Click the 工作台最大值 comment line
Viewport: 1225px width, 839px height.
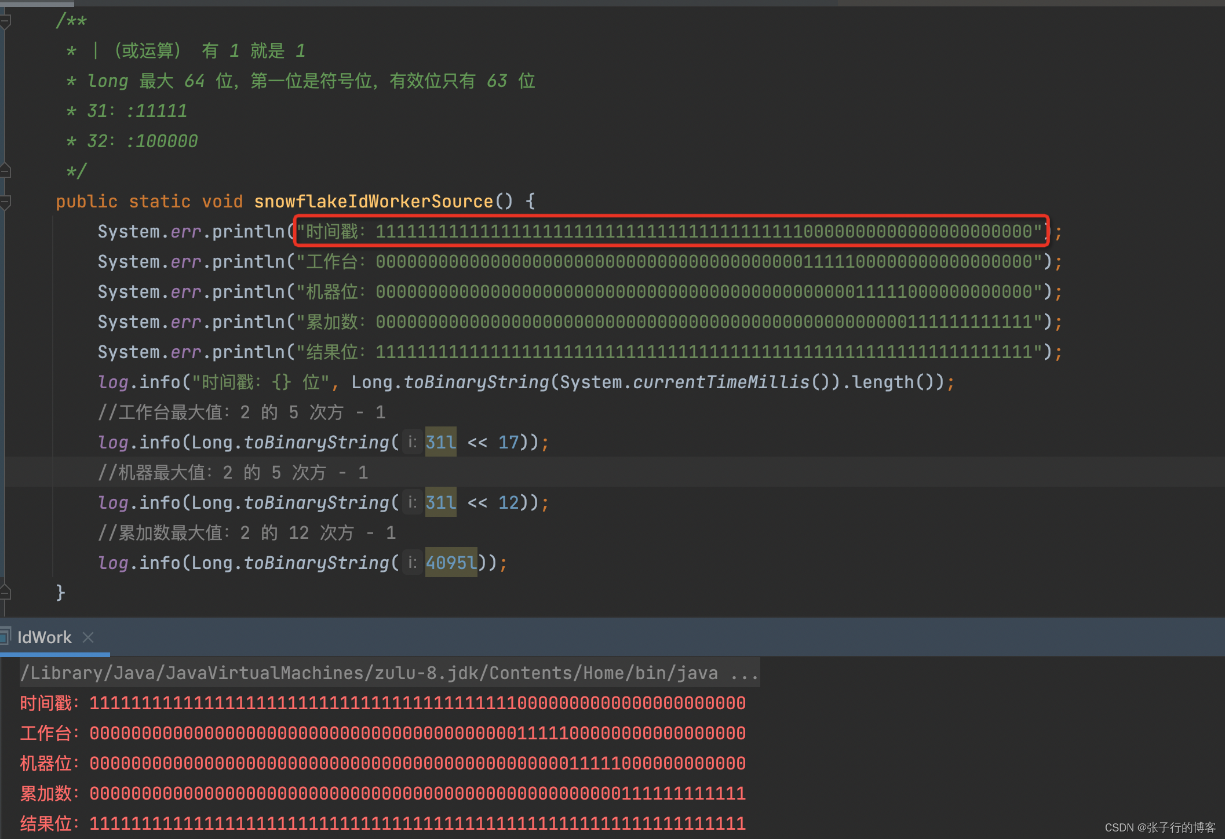(241, 413)
